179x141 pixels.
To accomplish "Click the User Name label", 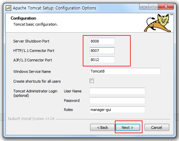I will [73, 91].
